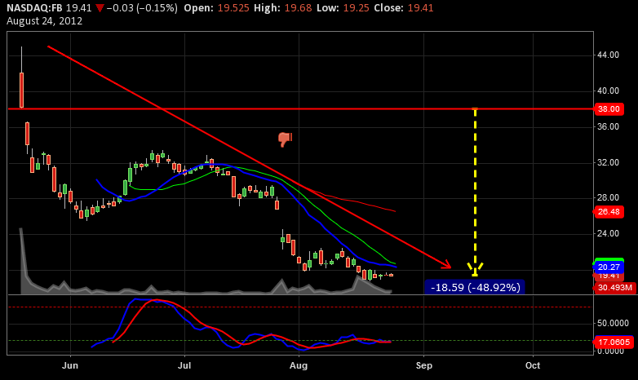
Task: Click the Jun month label
Action: (70, 365)
